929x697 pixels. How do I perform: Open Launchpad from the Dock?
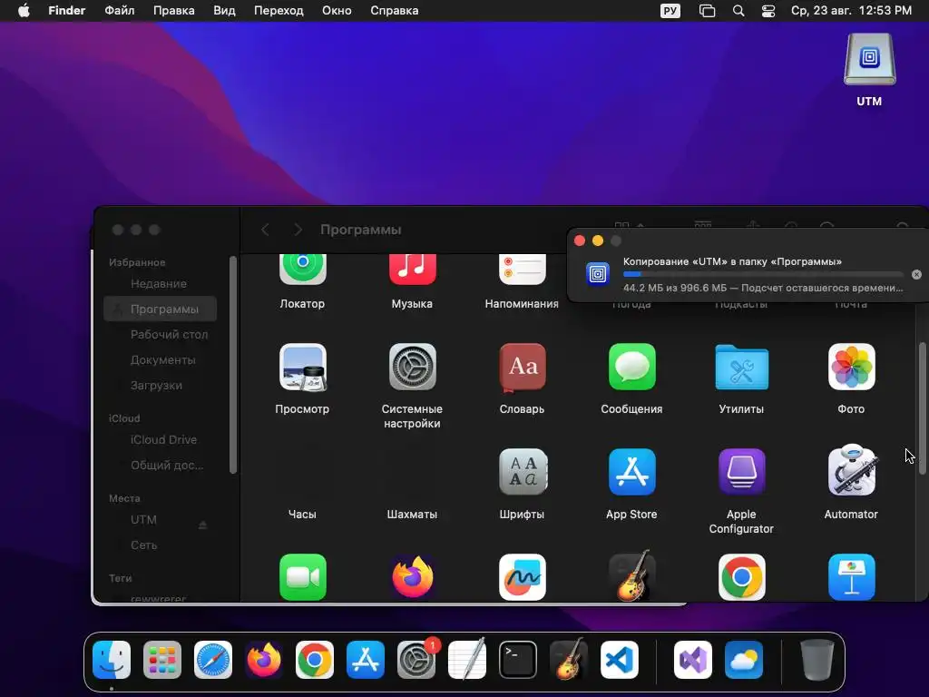pos(162,660)
